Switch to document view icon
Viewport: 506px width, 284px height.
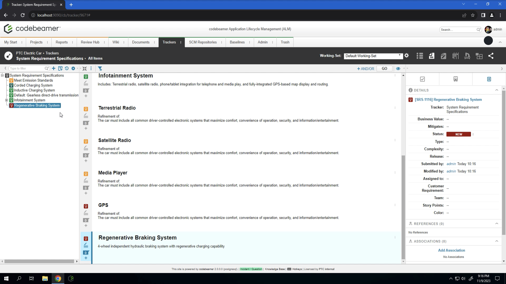pyautogui.click(x=432, y=56)
